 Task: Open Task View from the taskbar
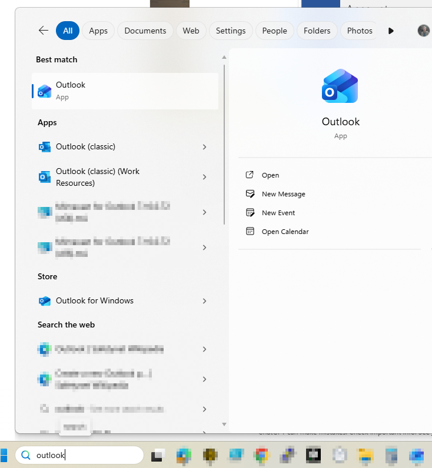tap(157, 455)
